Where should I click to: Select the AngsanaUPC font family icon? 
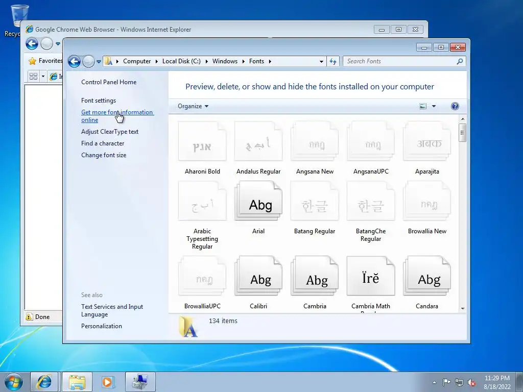[x=371, y=141]
